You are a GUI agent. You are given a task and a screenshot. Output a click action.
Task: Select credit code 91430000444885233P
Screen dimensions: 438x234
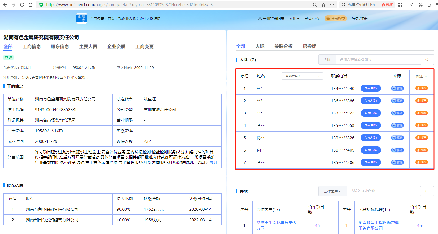pyautogui.click(x=56, y=110)
